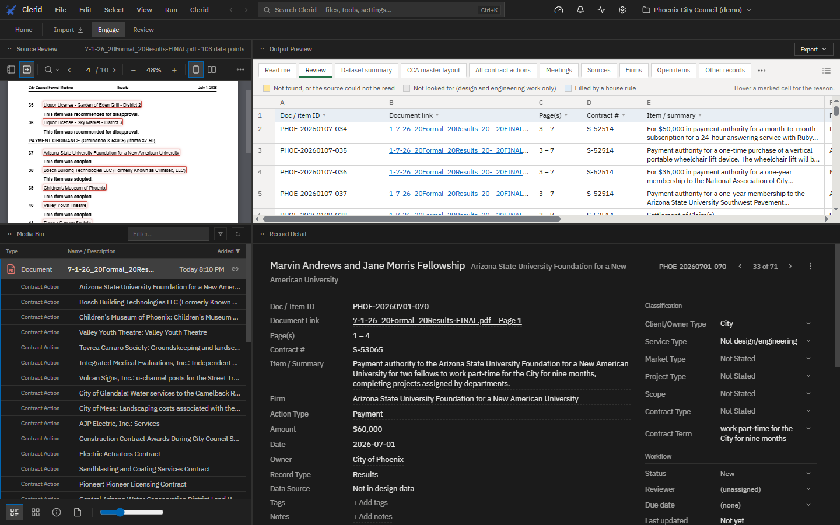Viewport: 840px width, 525px height.
Task: Click the gauge icon in the top bar
Action: (x=559, y=10)
